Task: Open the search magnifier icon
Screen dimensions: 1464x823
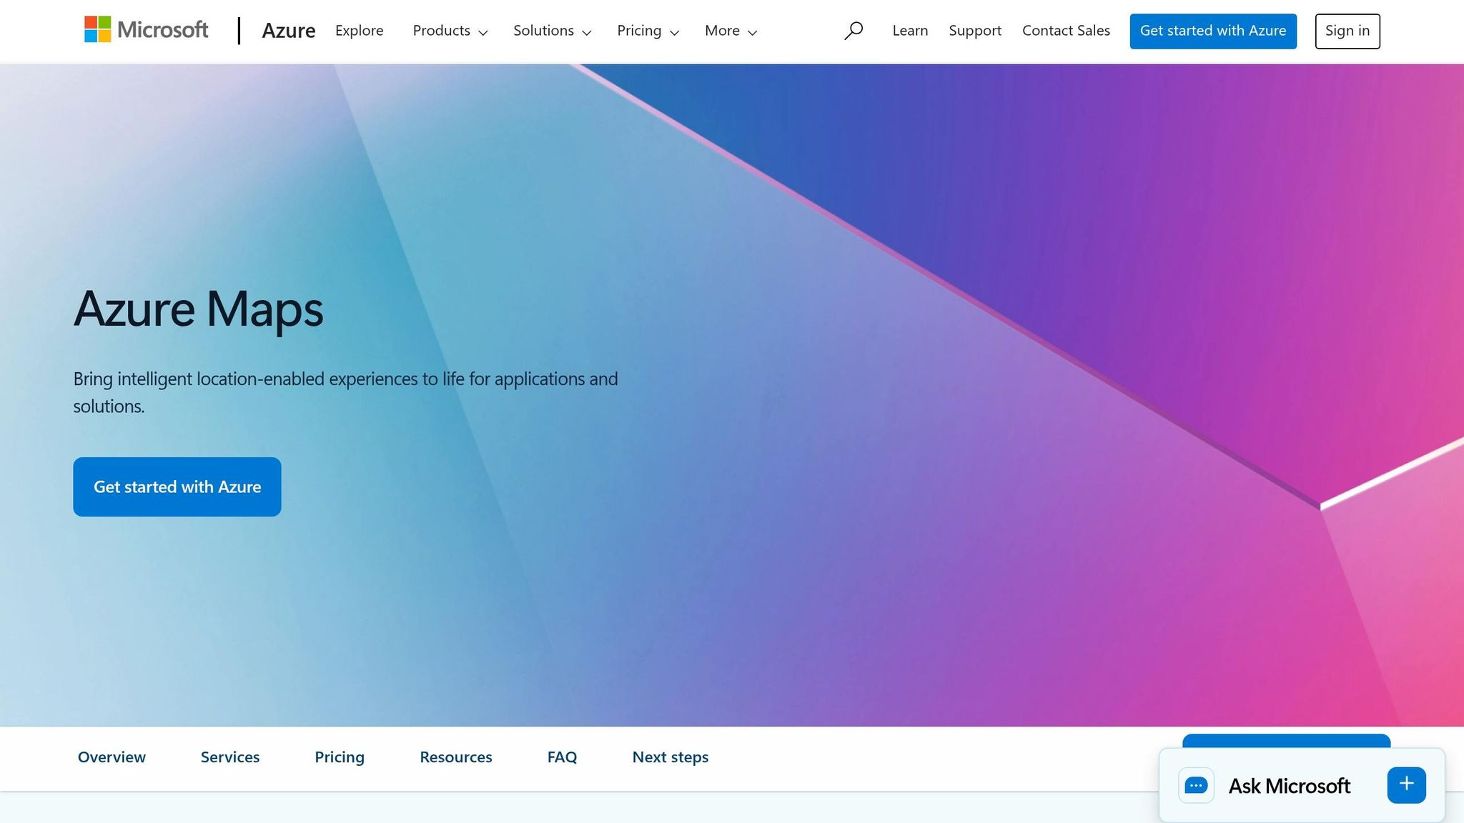Action: click(x=854, y=31)
